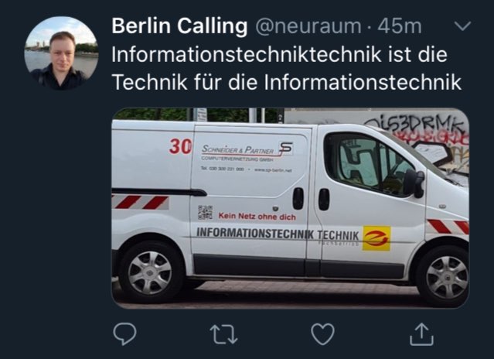This screenshot has width=494, height=359.
Task: Retweet this post using the arrows icon
Action: (x=223, y=334)
